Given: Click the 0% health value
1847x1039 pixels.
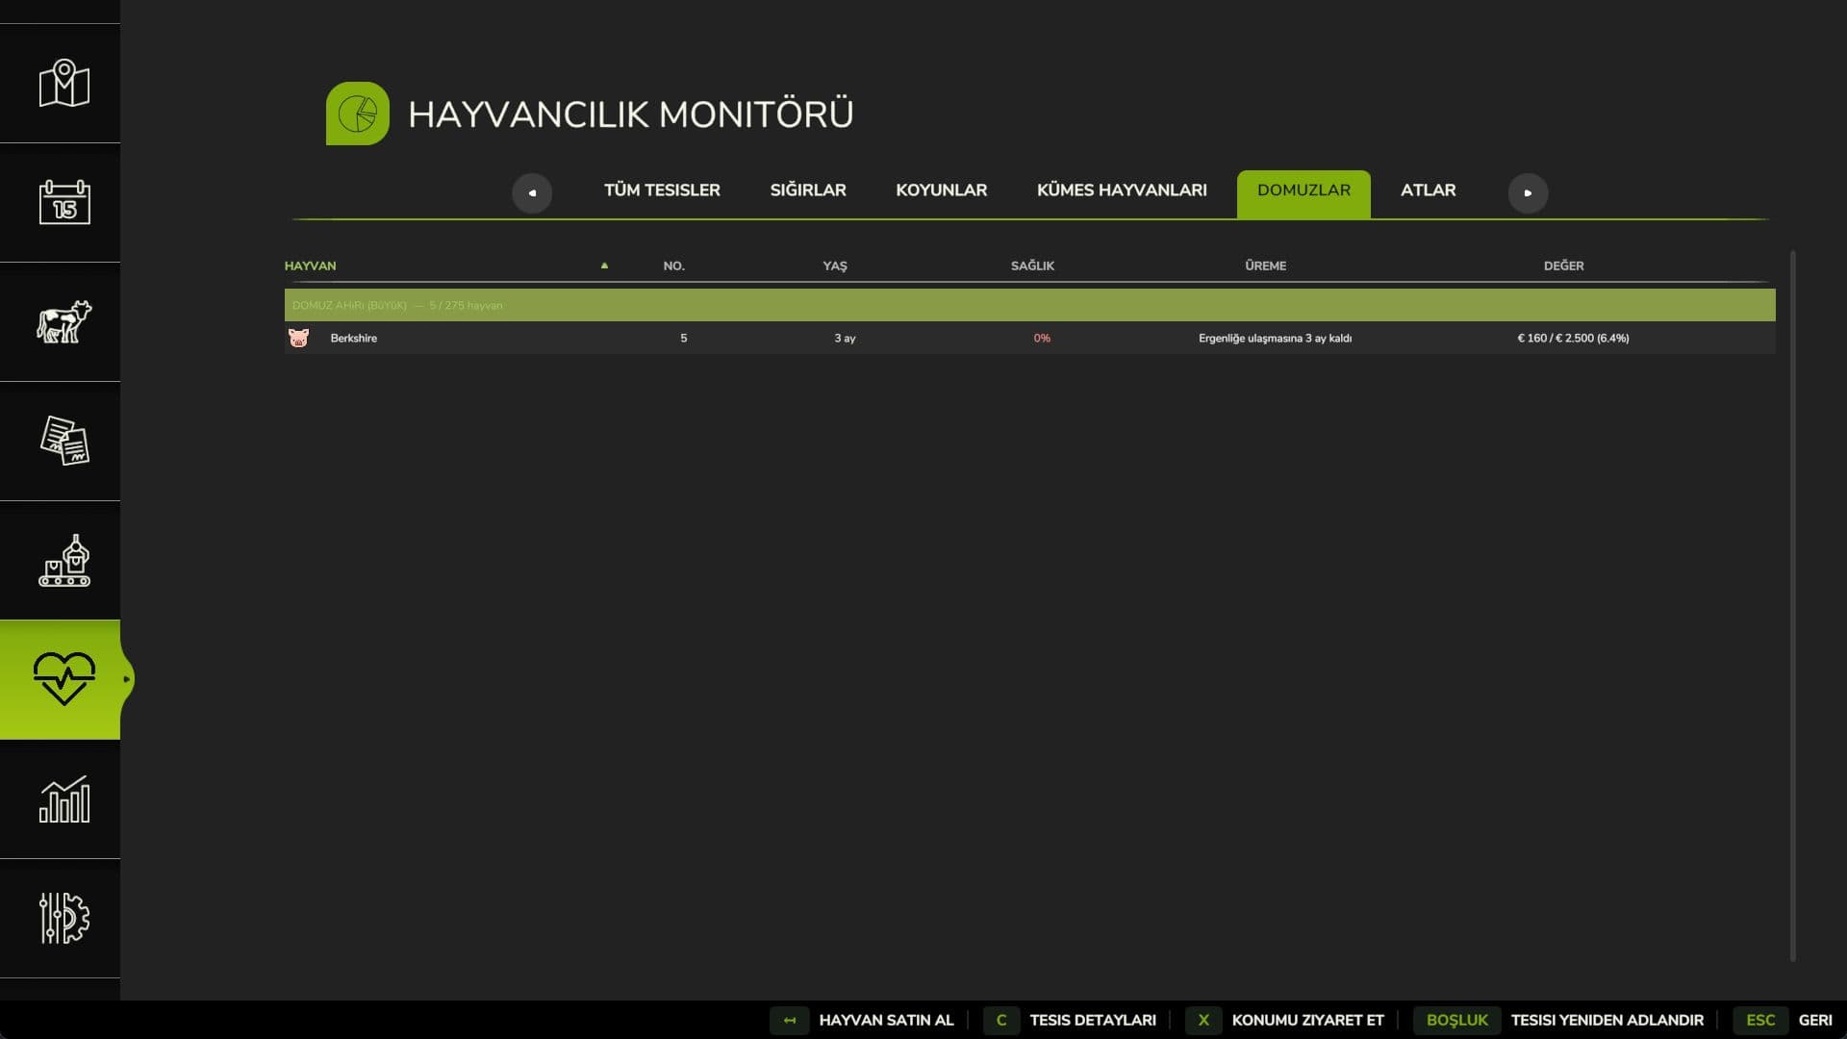Looking at the screenshot, I should coord(1042,338).
